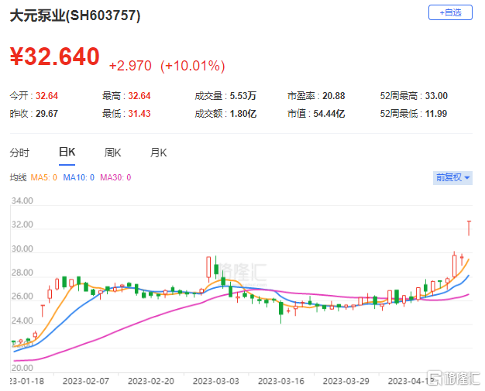Open the 月K monthly chart tab
Viewport: 485px width, 391px height.
158,153
